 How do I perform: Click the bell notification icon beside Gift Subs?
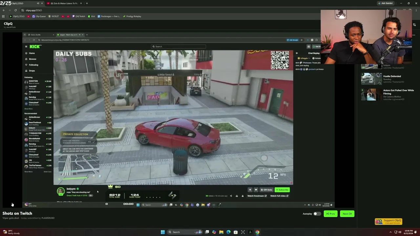click(x=250, y=190)
